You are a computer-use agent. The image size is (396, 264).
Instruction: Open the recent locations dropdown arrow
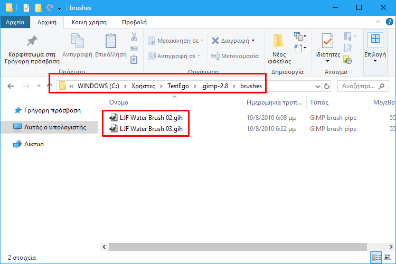click(39, 86)
